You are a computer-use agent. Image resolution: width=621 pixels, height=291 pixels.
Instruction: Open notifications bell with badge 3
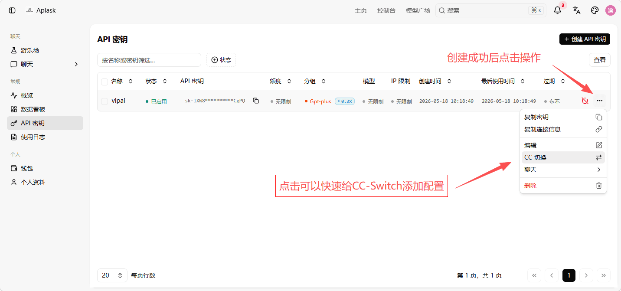pyautogui.click(x=558, y=10)
